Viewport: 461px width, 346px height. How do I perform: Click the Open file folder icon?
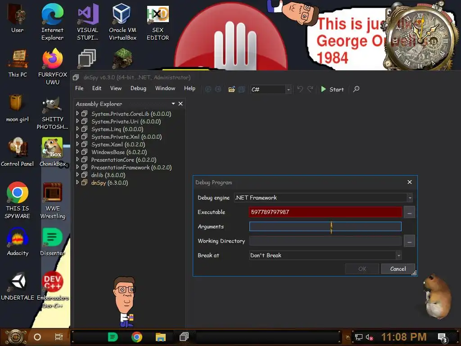pyautogui.click(x=232, y=89)
